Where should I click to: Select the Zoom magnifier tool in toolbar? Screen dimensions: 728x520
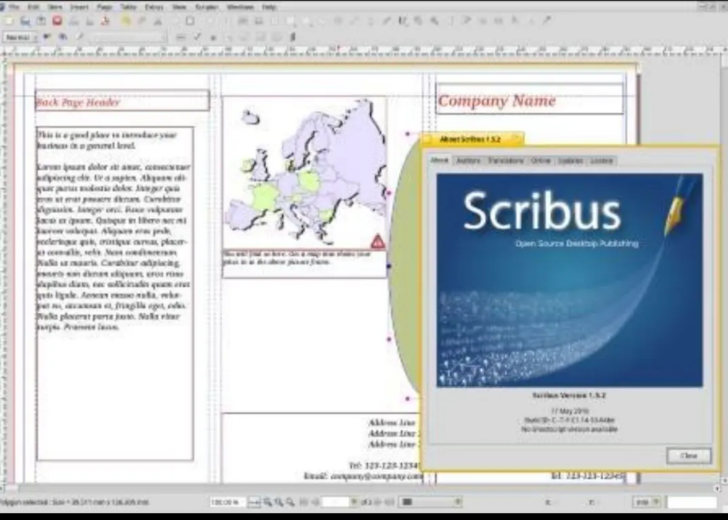(x=434, y=21)
